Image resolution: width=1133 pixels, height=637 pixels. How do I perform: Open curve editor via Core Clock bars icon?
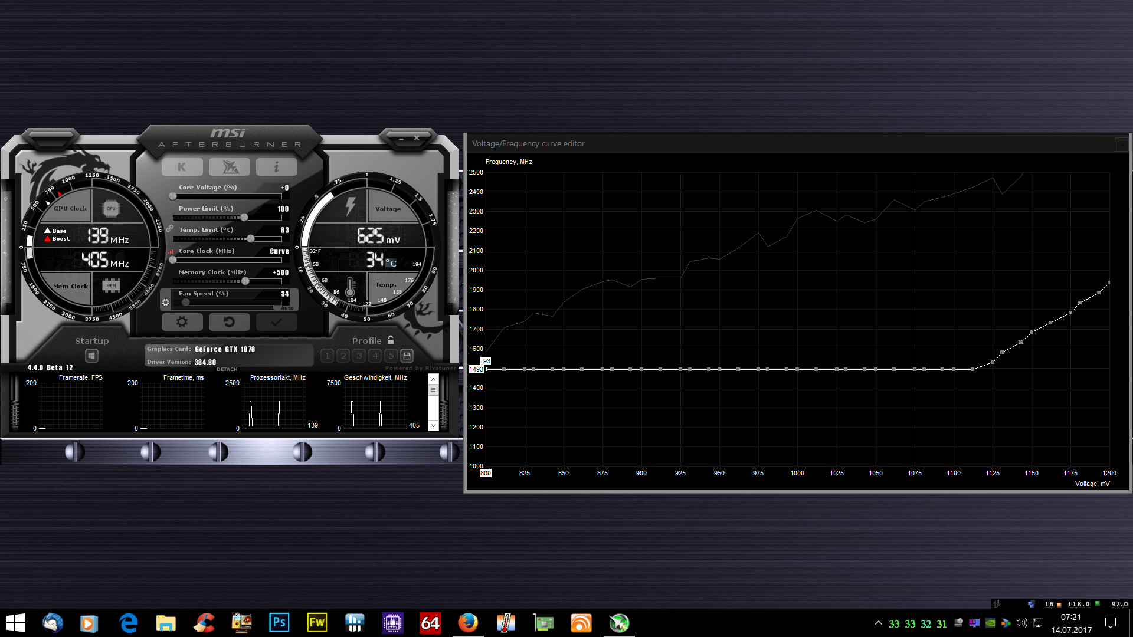click(x=171, y=251)
